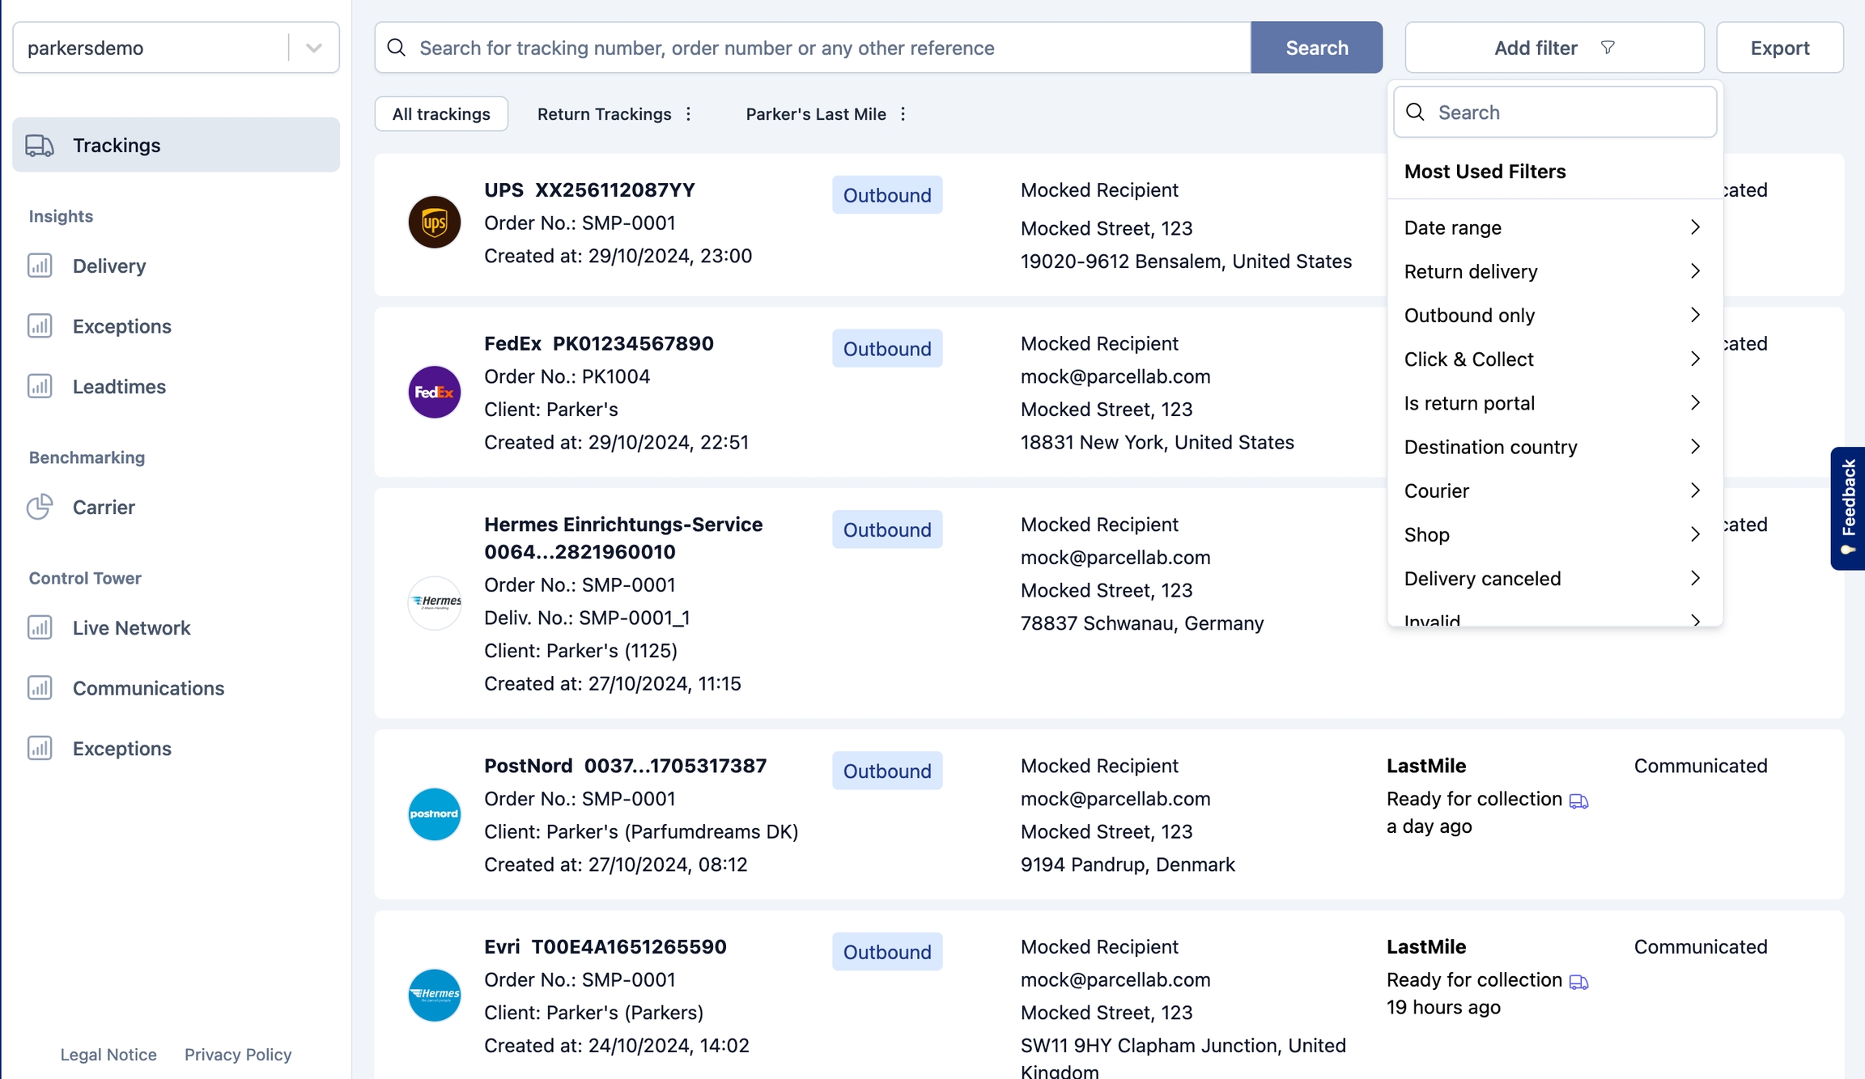Click the Live Network chart icon
Image resolution: width=1865 pixels, height=1079 pixels.
40,627
